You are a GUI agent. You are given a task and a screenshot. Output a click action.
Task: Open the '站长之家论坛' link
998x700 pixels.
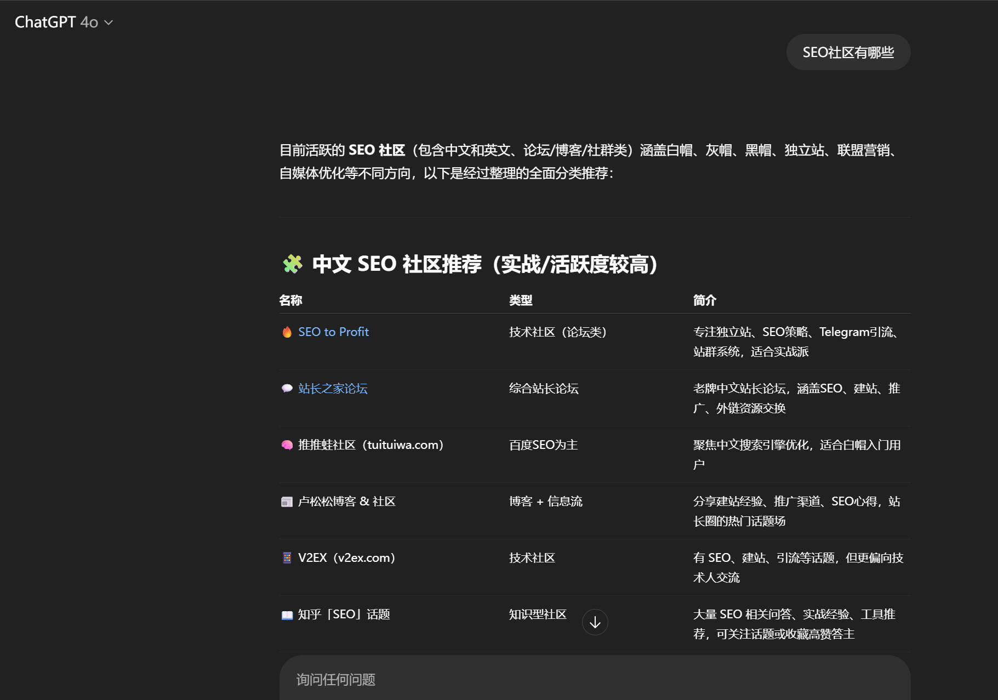coord(333,388)
